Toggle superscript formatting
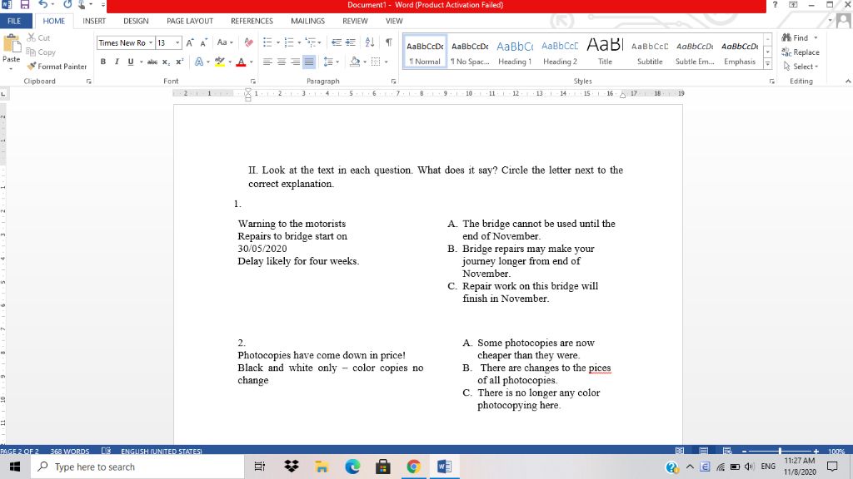The height and width of the screenshot is (479, 853). pos(180,62)
